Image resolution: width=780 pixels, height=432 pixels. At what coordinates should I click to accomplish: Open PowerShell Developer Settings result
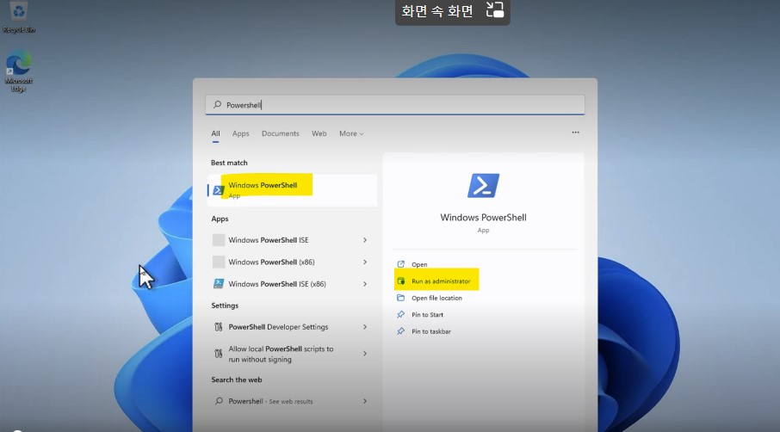click(x=293, y=327)
